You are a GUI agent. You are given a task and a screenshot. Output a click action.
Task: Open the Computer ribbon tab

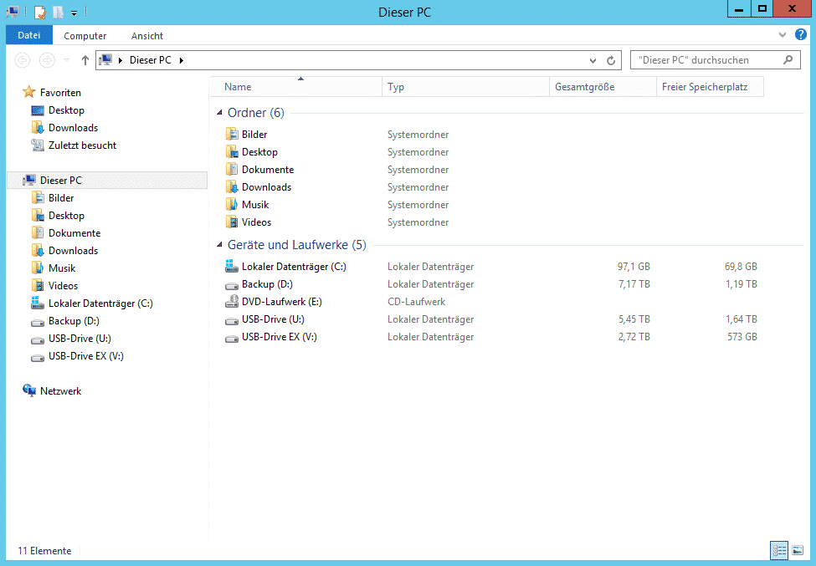(85, 36)
